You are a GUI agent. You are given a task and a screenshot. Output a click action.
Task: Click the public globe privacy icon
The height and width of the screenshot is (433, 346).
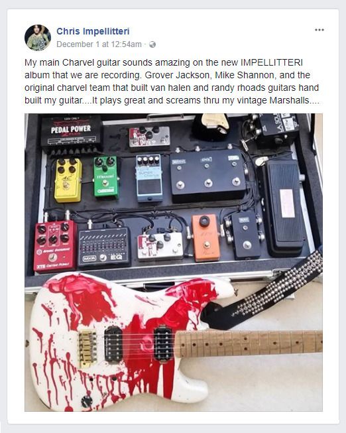pos(152,44)
